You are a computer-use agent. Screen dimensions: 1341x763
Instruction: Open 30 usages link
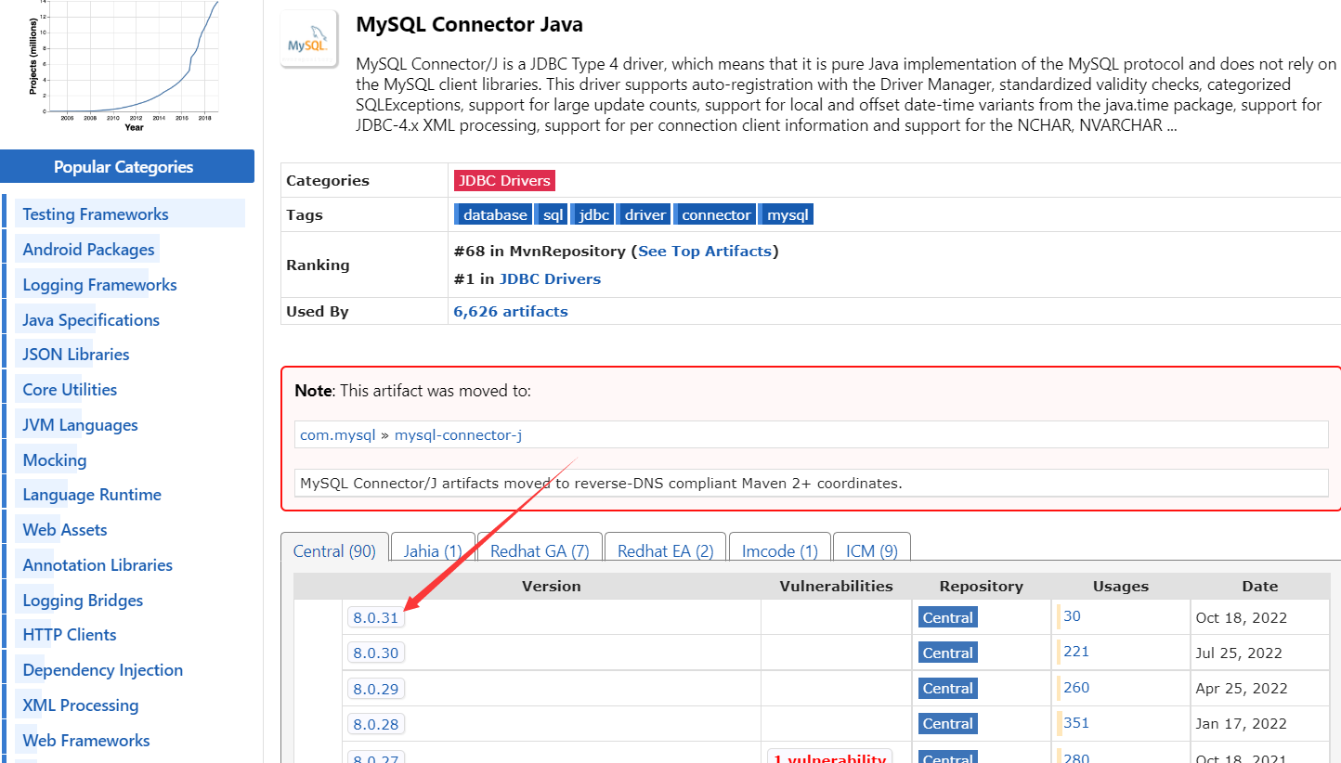point(1072,616)
